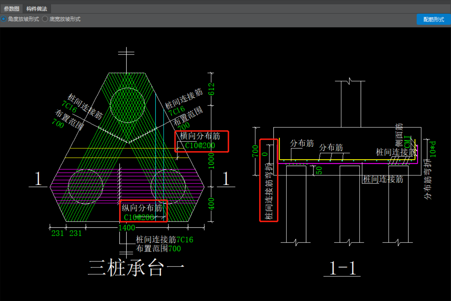The image size is (451, 301).
Task: Click the 三桩承台一 drawing title
Action: coord(136,268)
